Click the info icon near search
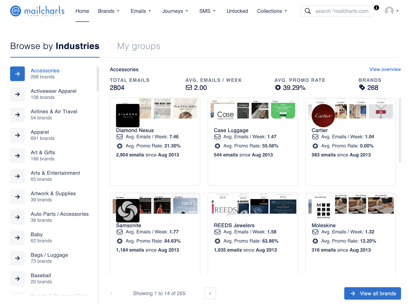 (x=376, y=8)
